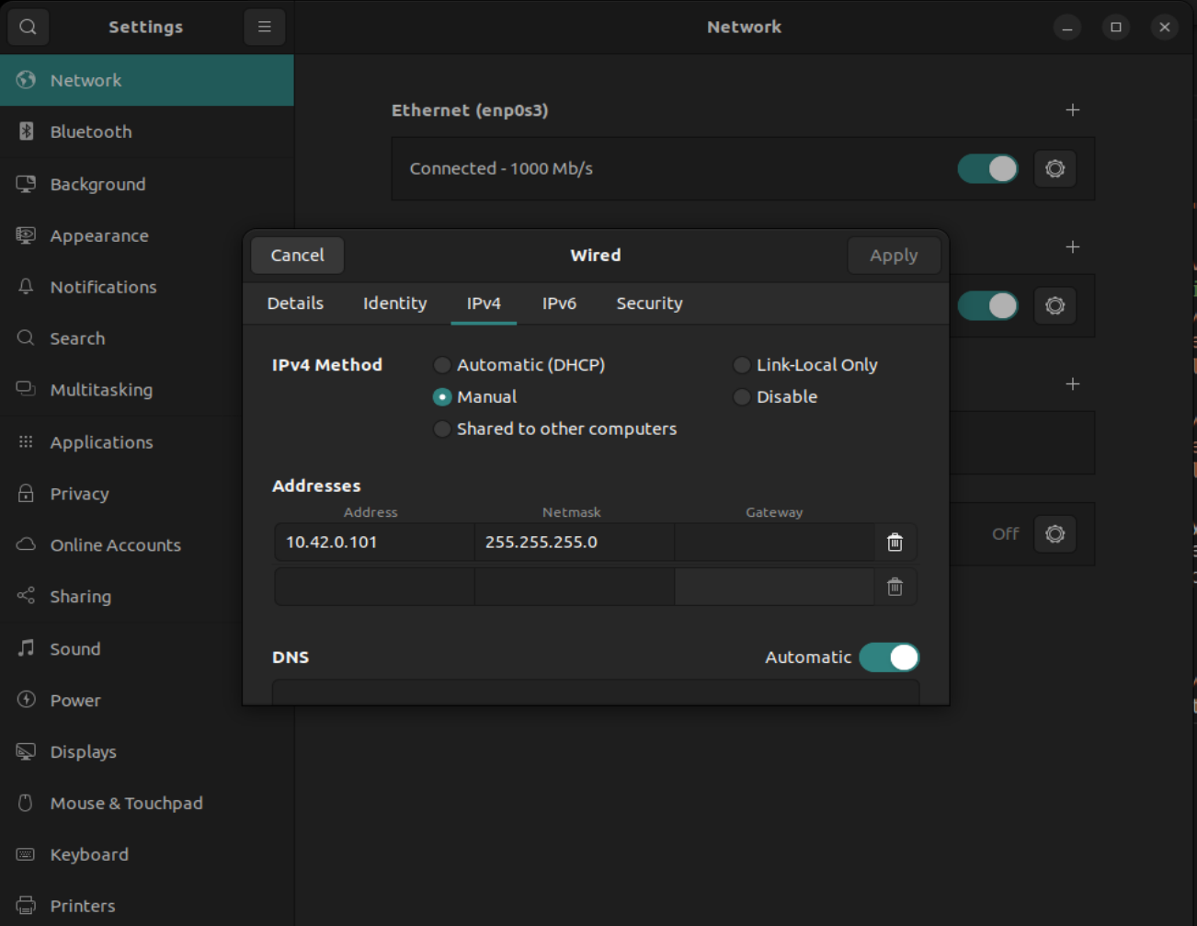Click the empty Gateway field for 10.42.0.101
Screen dimensions: 1197x926
pos(773,543)
